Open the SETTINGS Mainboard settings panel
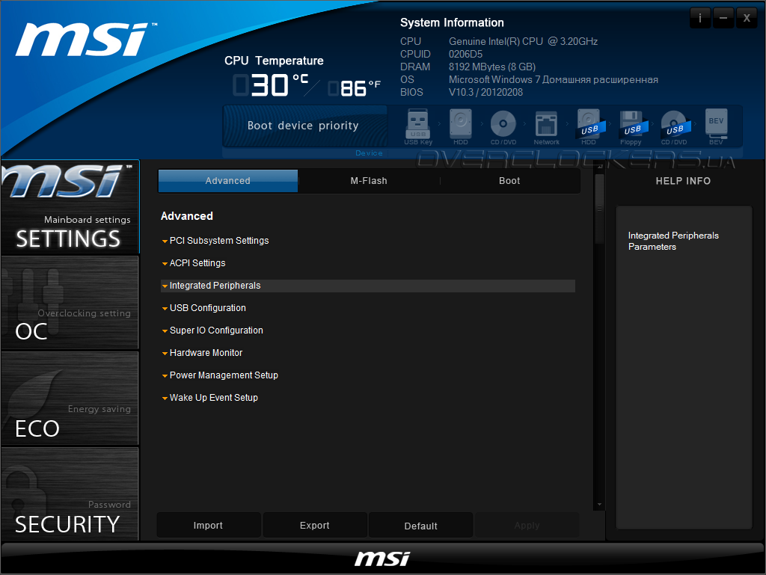The image size is (766, 575). point(70,206)
